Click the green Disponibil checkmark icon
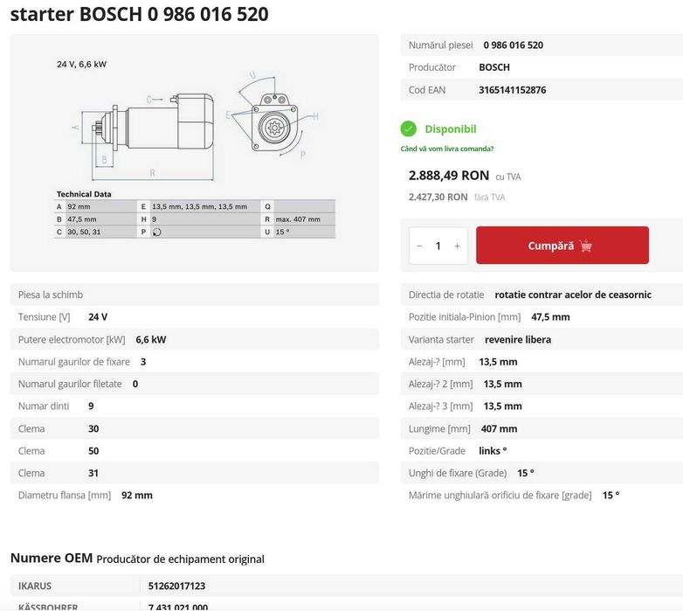The width and height of the screenshot is (683, 611). point(408,129)
